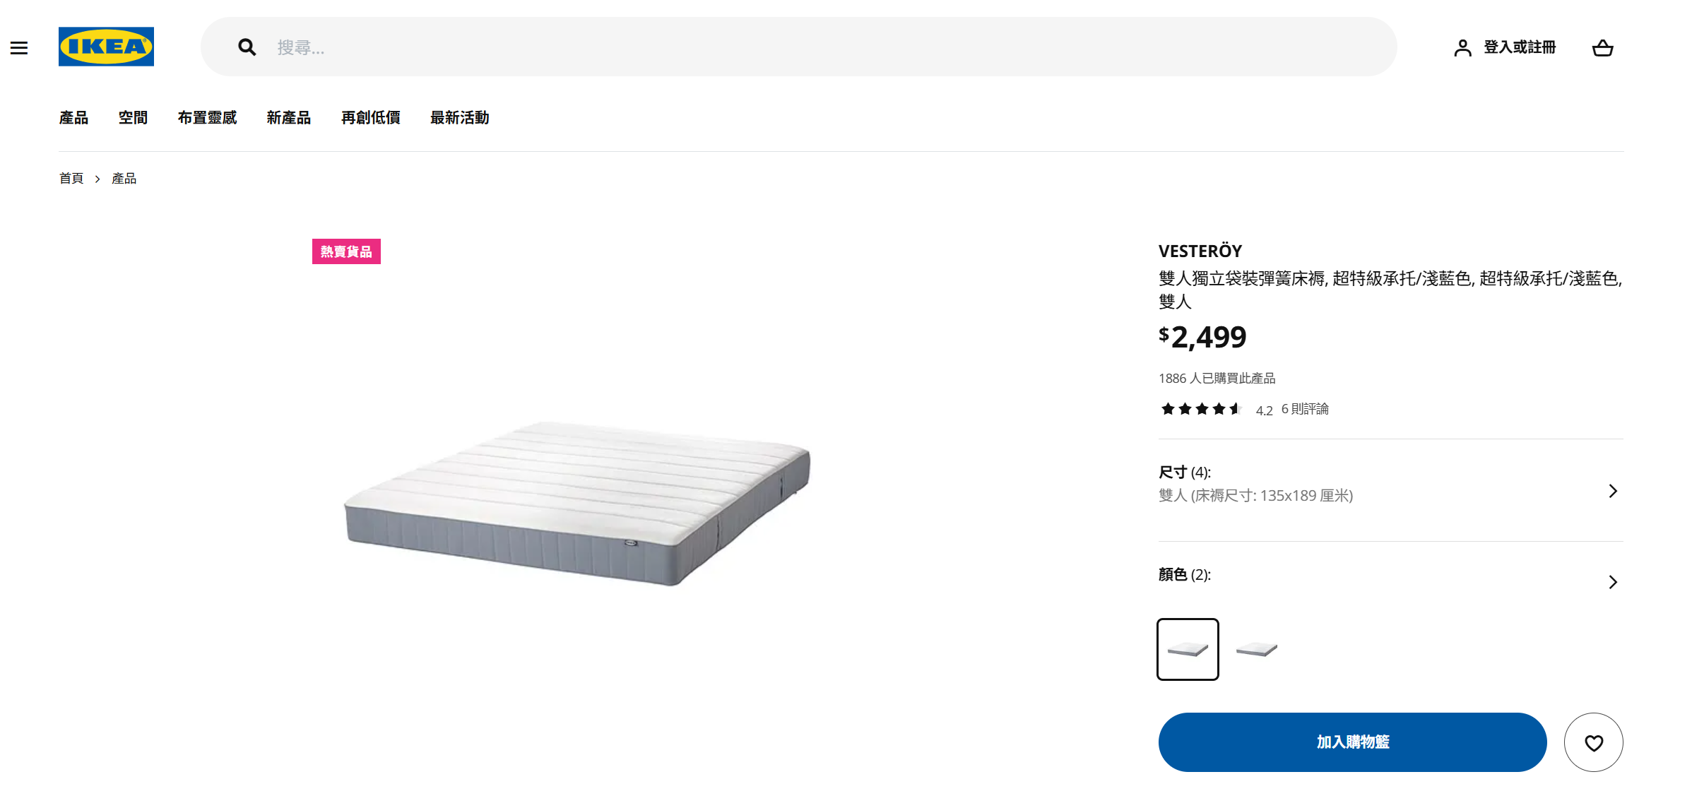Go to 最新活動 menu item

coord(459,118)
